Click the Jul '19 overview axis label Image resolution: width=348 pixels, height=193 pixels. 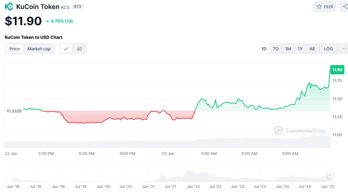pos(80,187)
